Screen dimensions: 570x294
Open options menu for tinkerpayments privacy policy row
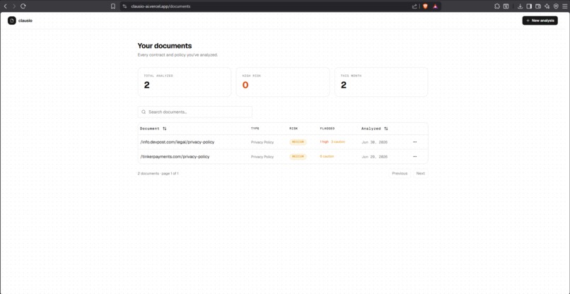(x=415, y=157)
